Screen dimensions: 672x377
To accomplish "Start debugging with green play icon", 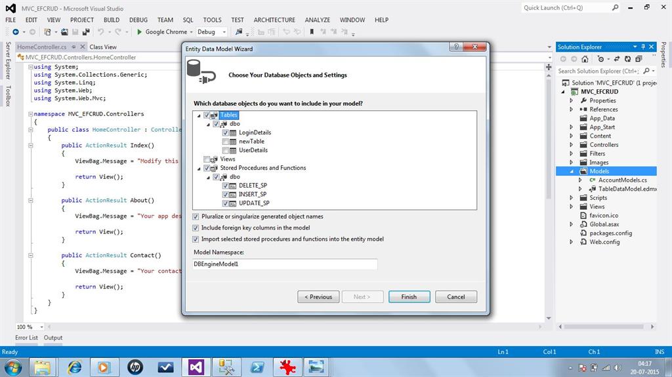I will click(139, 31).
